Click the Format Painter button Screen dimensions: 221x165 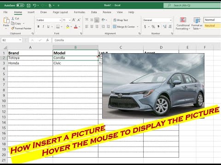pos(21,28)
